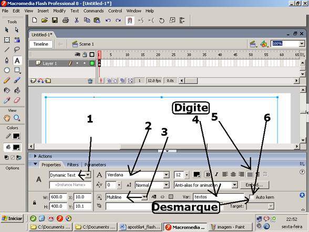The height and width of the screenshot is (232, 309).
Task: Toggle Show border around text button
Action: click(x=171, y=197)
